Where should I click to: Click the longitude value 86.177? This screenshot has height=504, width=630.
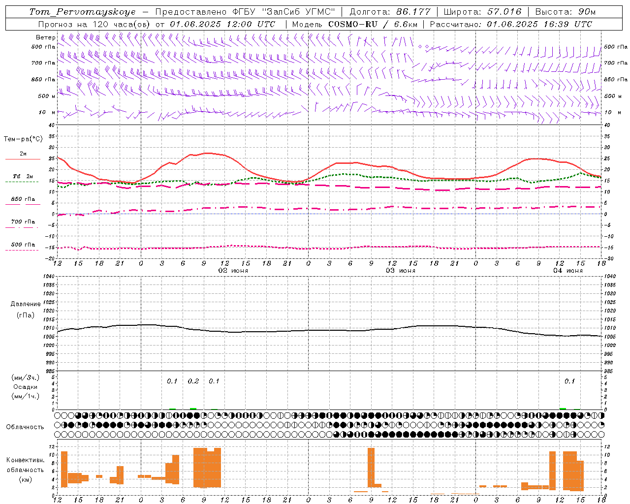[x=413, y=12]
